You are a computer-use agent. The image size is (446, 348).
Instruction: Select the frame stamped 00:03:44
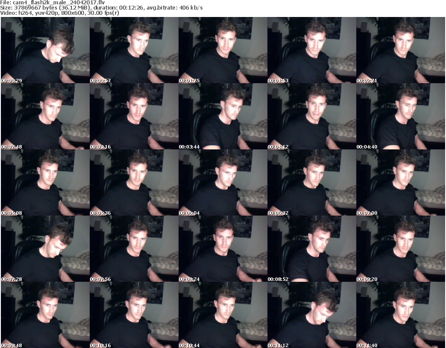tap(223, 116)
